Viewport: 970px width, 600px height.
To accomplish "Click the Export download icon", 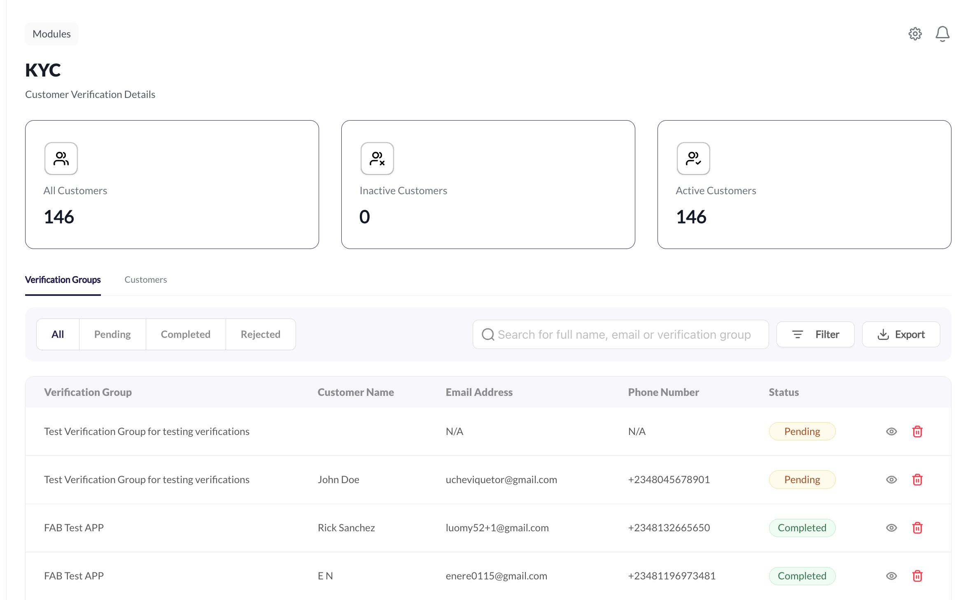I will coord(883,334).
